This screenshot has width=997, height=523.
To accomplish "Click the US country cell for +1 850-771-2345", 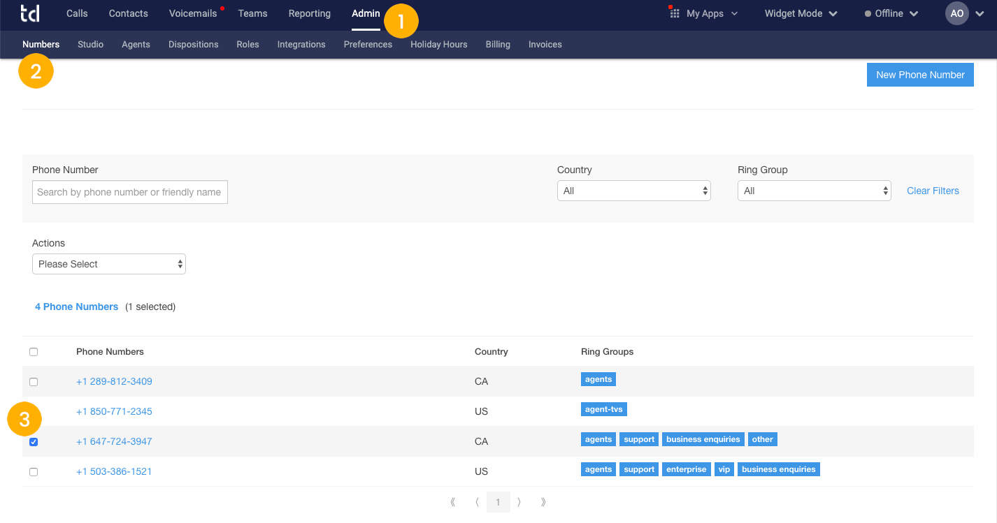I will pos(481,411).
